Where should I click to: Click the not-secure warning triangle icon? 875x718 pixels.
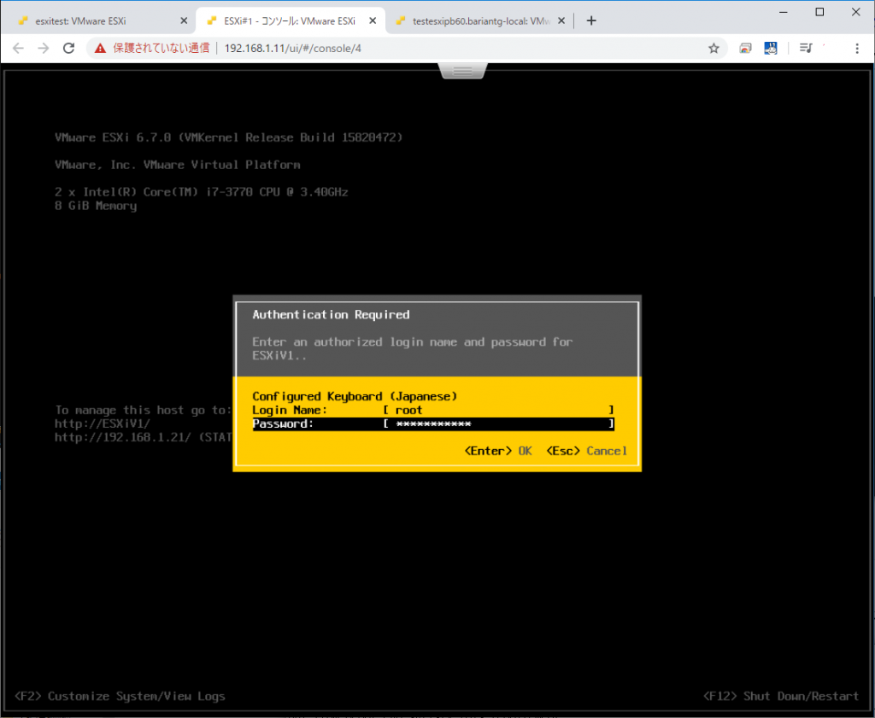tap(101, 49)
